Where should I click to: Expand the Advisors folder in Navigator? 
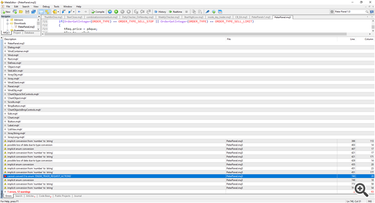click(7, 20)
